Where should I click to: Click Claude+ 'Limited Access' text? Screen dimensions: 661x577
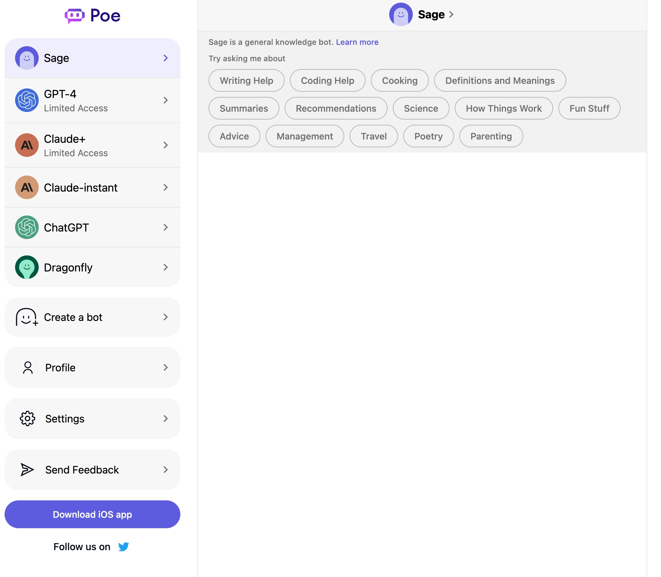[x=76, y=153]
